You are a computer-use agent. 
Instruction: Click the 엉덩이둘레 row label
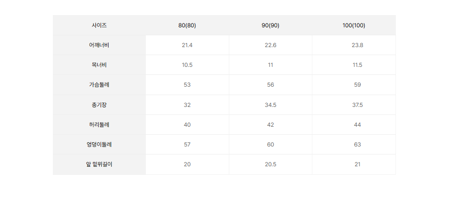[99, 144]
